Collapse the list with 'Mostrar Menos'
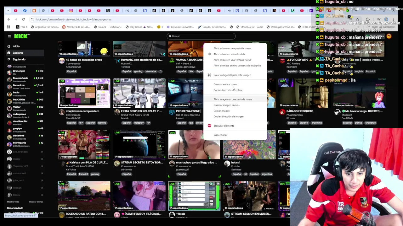Viewport: 403px width, 226px height. click(x=36, y=202)
